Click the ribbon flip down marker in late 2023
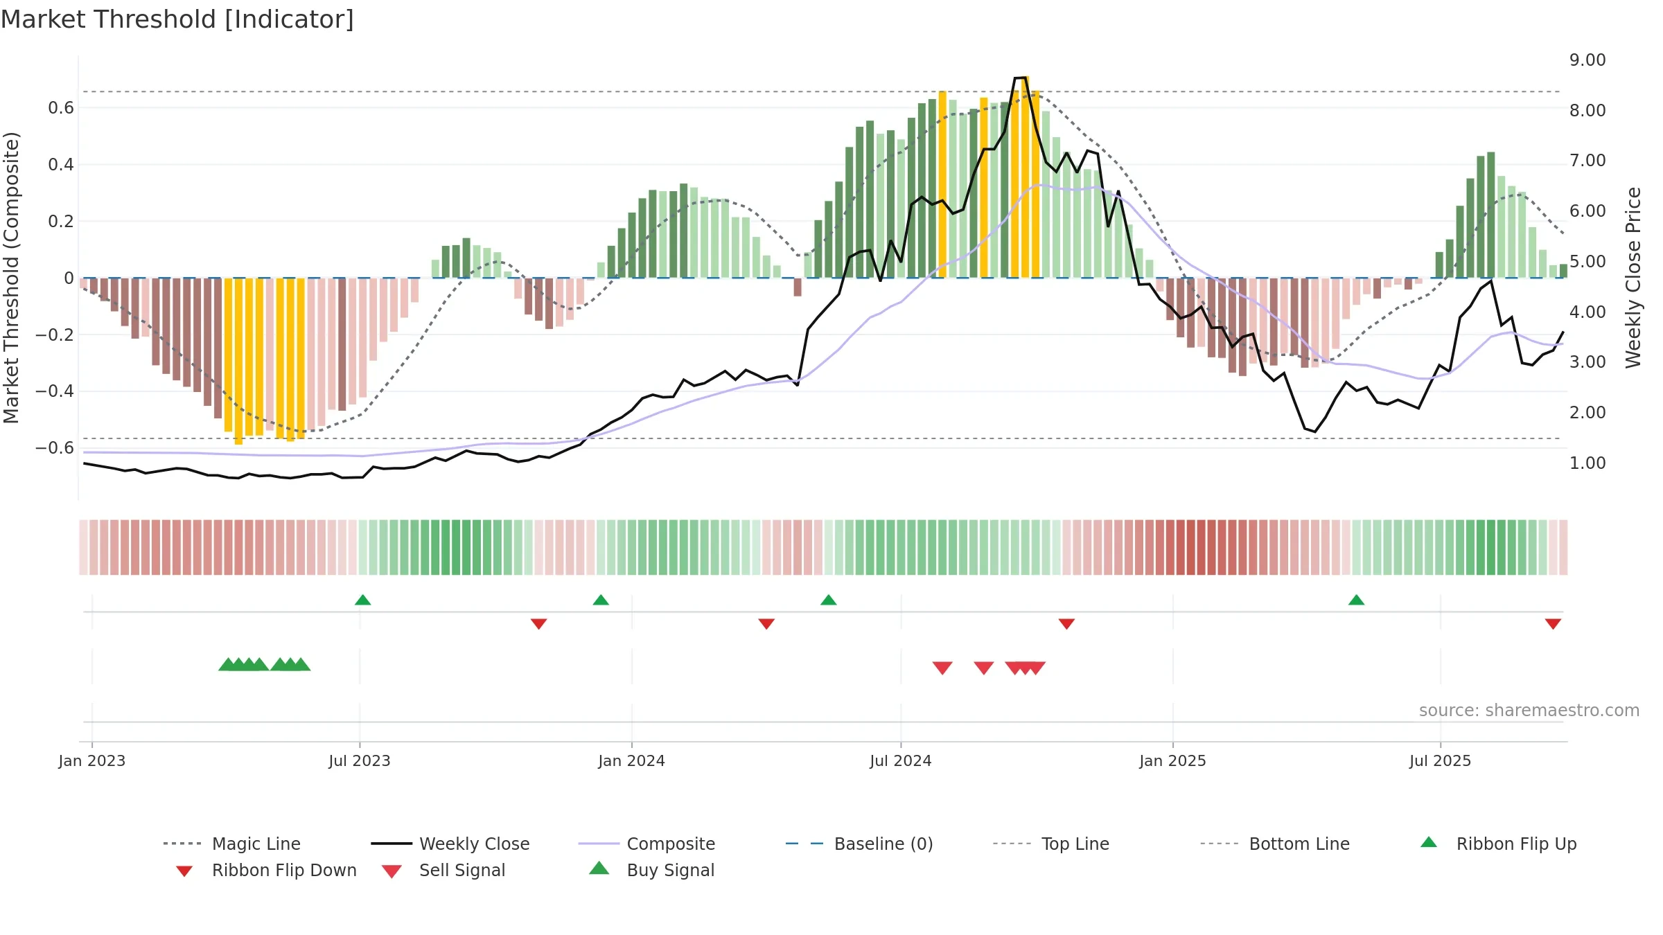The width and height of the screenshot is (1663, 935). coord(539,624)
